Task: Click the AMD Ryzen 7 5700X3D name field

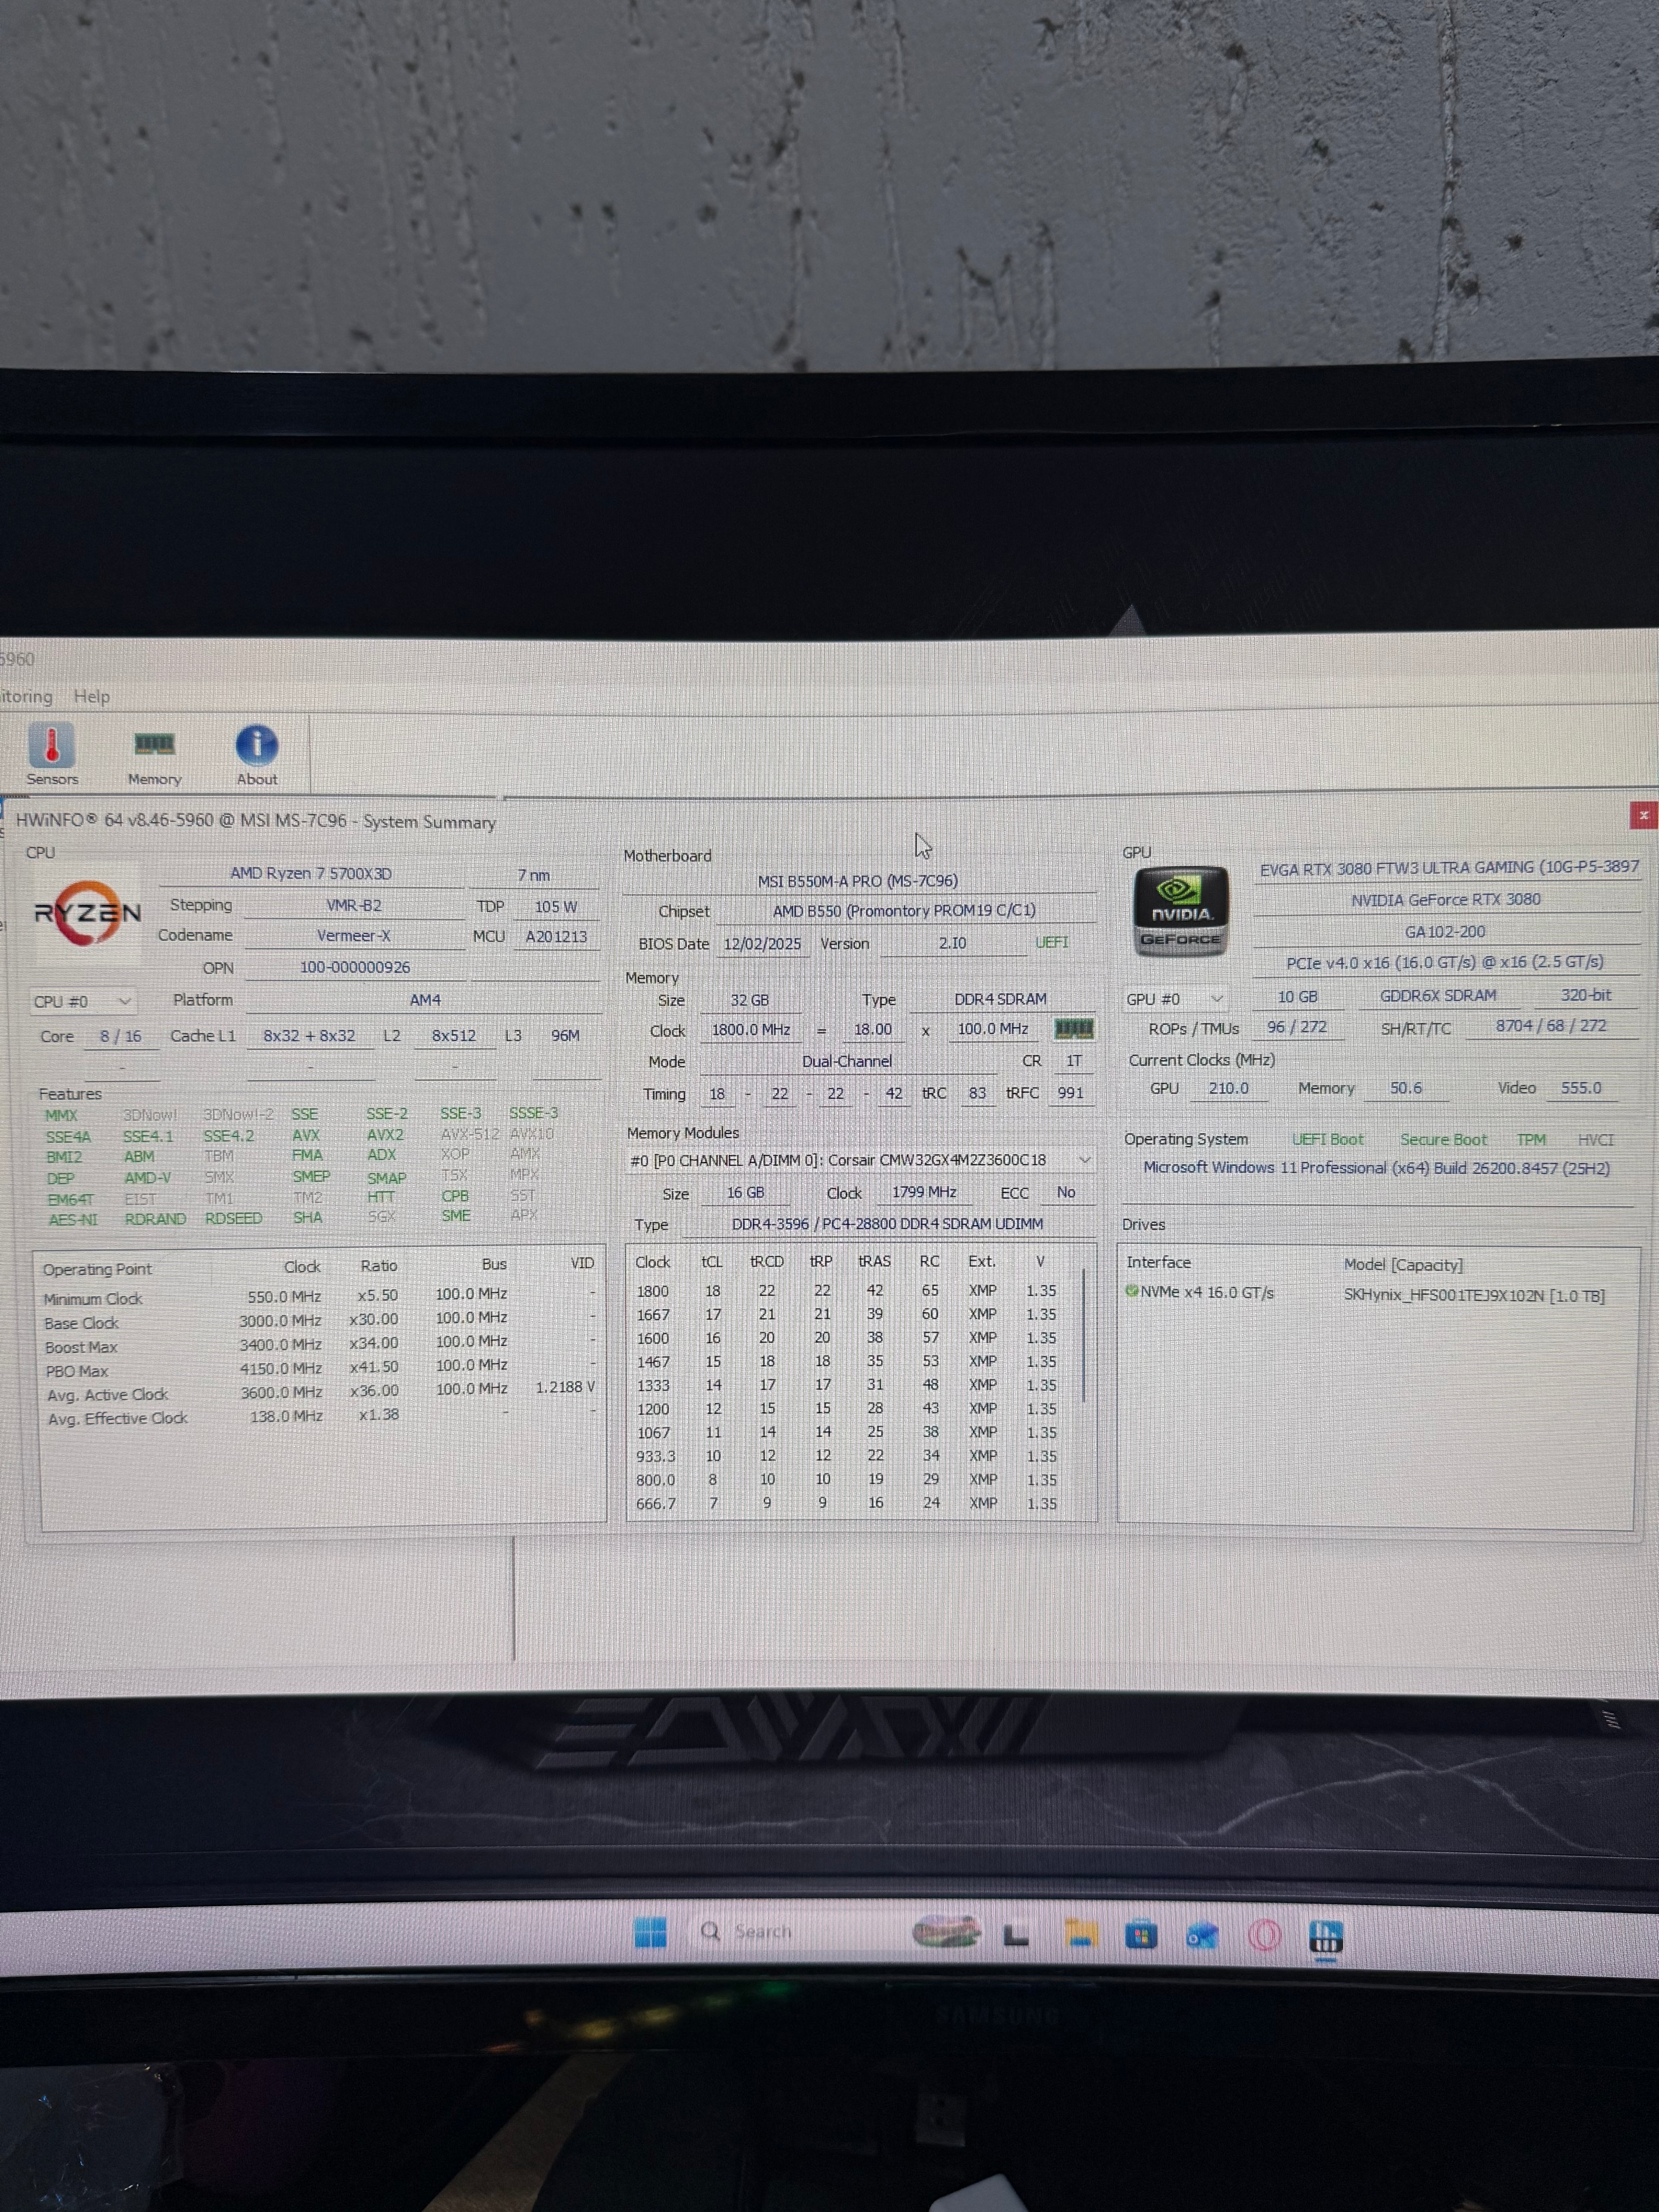Action: click(311, 873)
